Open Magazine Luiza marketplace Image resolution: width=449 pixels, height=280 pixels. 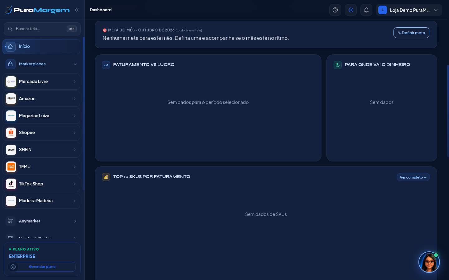click(x=41, y=116)
